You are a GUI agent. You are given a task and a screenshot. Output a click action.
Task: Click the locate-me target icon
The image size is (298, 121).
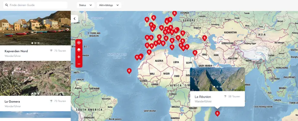tap(79, 43)
